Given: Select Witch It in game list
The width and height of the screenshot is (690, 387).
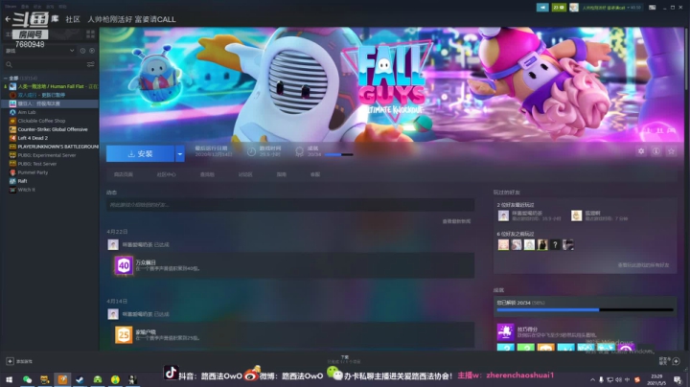Looking at the screenshot, I should tap(51, 190).
